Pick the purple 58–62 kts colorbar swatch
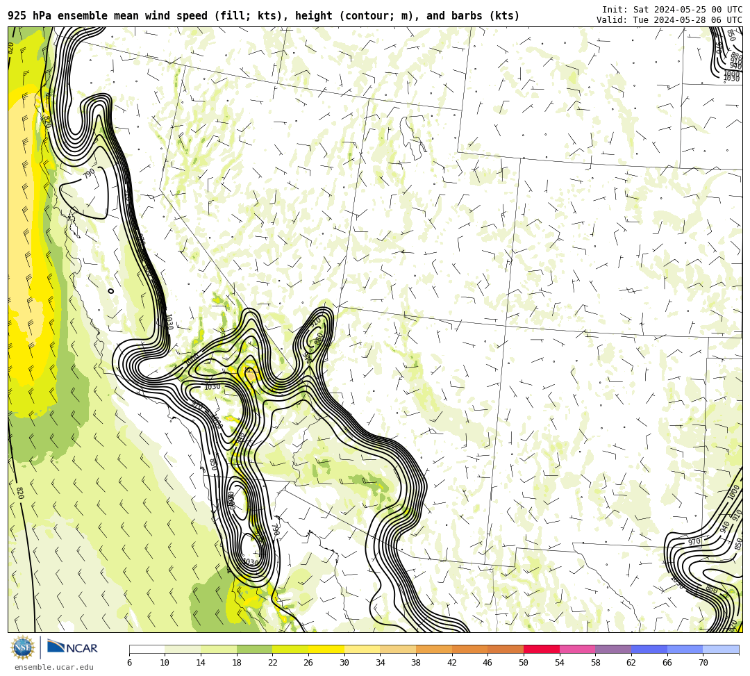Viewport: 750px width, 676px height. pos(613,649)
